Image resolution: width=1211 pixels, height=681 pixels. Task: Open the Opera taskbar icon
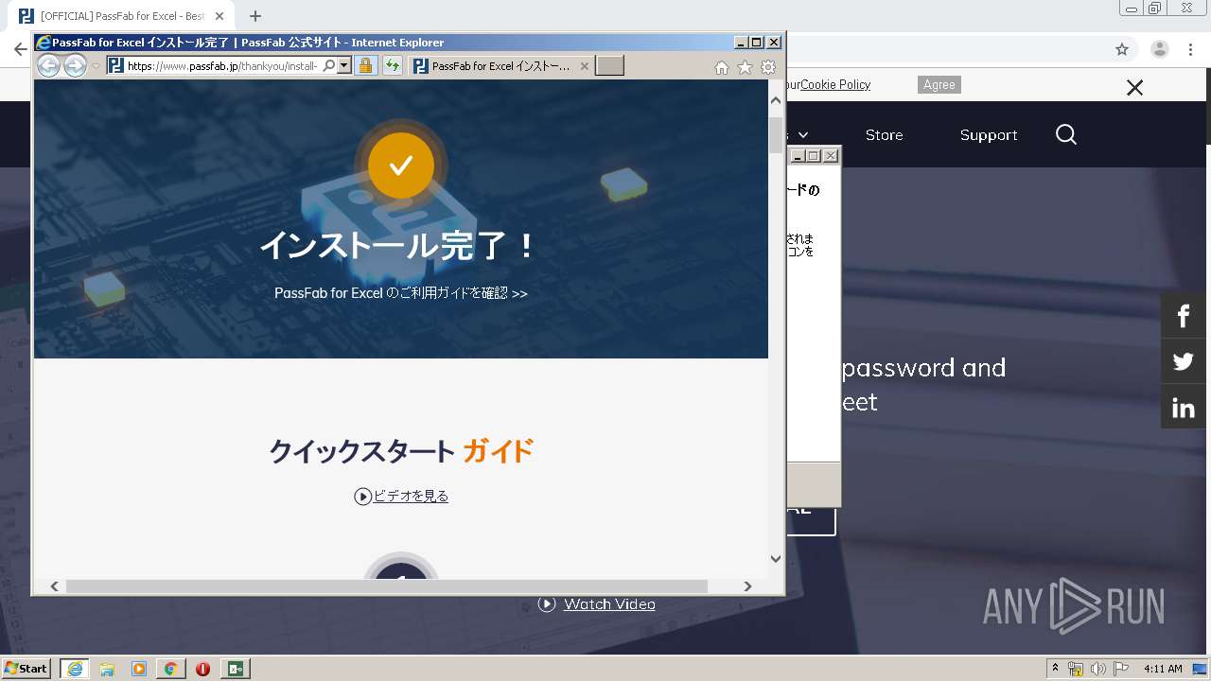(203, 669)
